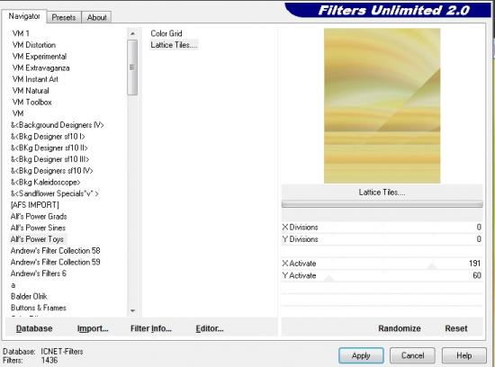This screenshot has width=495, height=367.
Task: Open Filter Info...
Action: pyautogui.click(x=151, y=328)
